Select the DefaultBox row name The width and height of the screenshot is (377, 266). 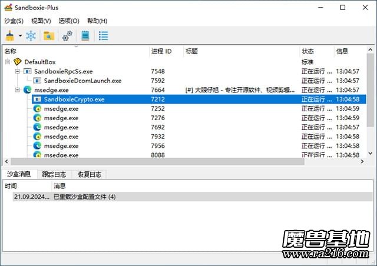40,62
